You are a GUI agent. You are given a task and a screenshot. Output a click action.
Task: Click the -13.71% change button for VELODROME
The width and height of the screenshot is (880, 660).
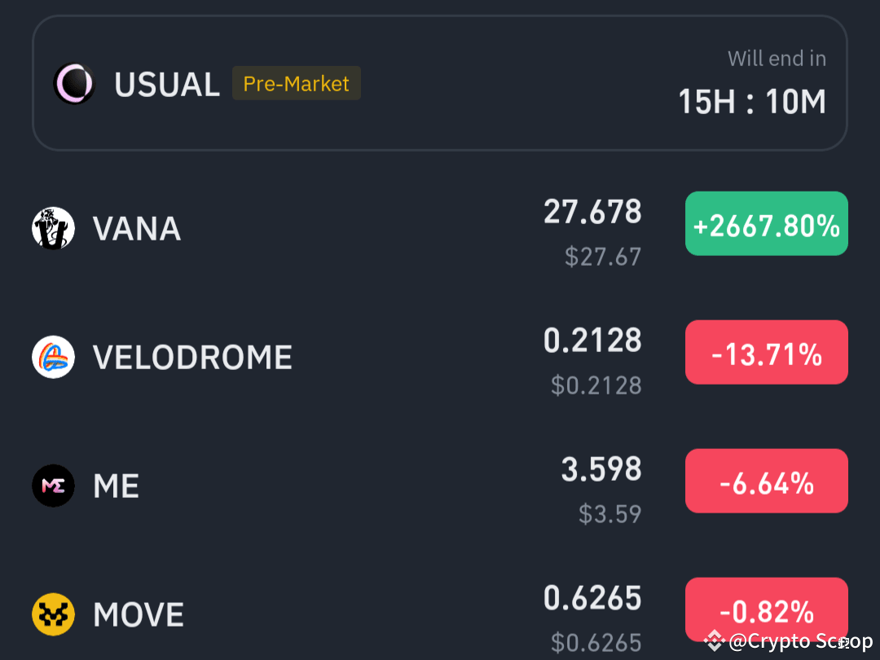point(766,352)
